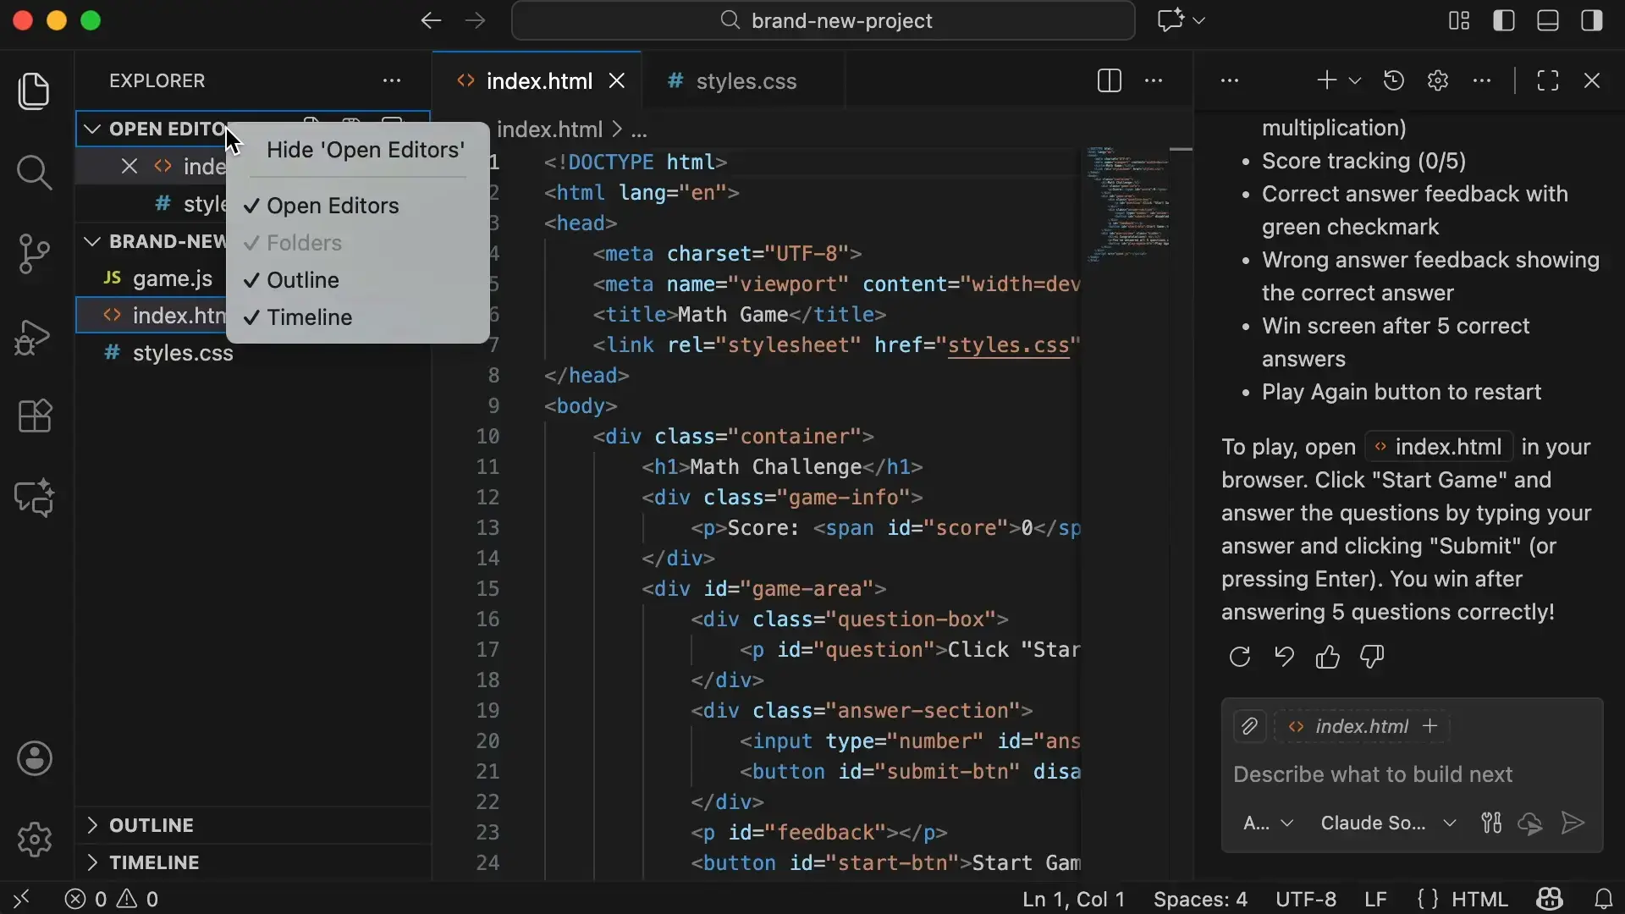Switch to the styles.css tab
The width and height of the screenshot is (1625, 914).
(x=745, y=81)
